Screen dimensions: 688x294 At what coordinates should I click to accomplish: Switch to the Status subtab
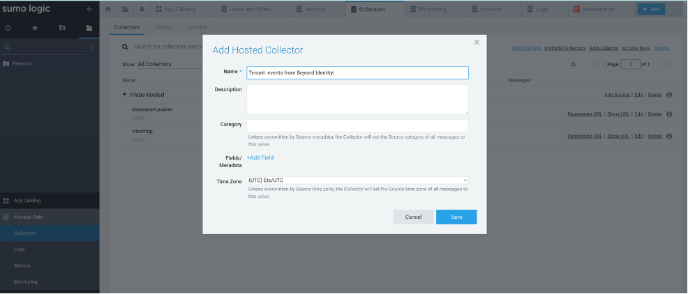(x=163, y=27)
